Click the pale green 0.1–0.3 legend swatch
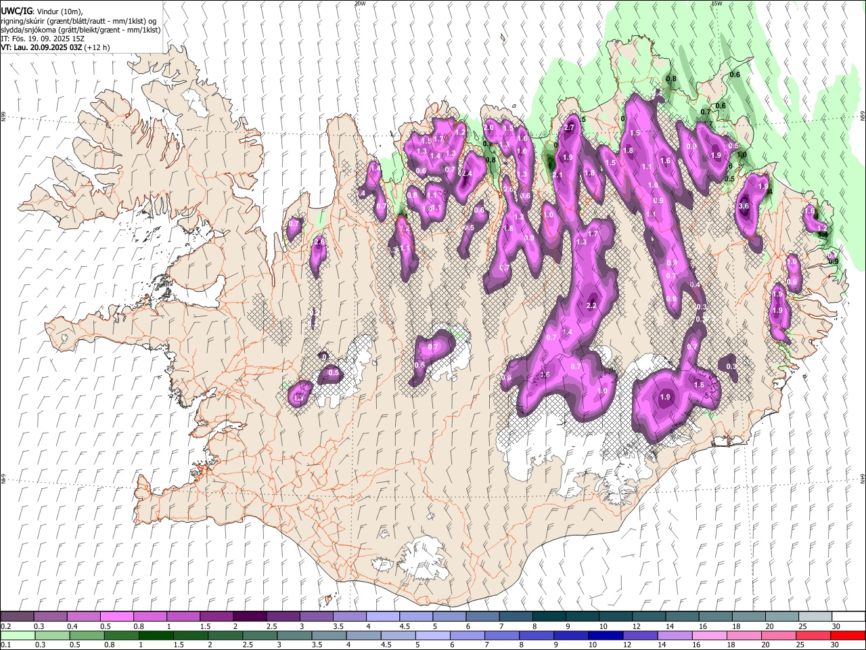Image resolution: width=866 pixels, height=650 pixels. click(x=18, y=635)
